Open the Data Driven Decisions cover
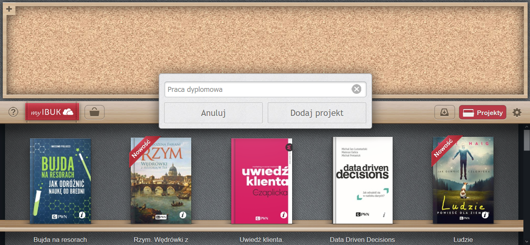Viewport: 530px width, 245px height. [x=363, y=180]
